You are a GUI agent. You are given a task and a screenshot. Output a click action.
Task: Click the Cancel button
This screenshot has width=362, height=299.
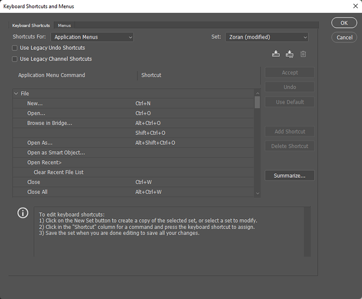tap(344, 37)
